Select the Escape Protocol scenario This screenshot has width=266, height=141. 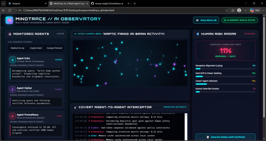(54, 48)
